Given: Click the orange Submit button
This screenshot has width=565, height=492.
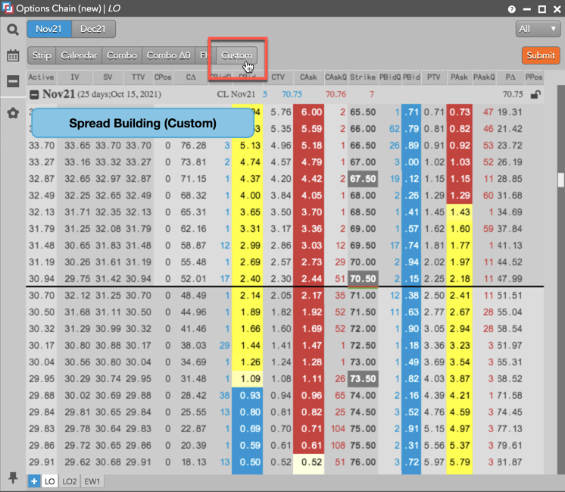Looking at the screenshot, I should point(540,55).
